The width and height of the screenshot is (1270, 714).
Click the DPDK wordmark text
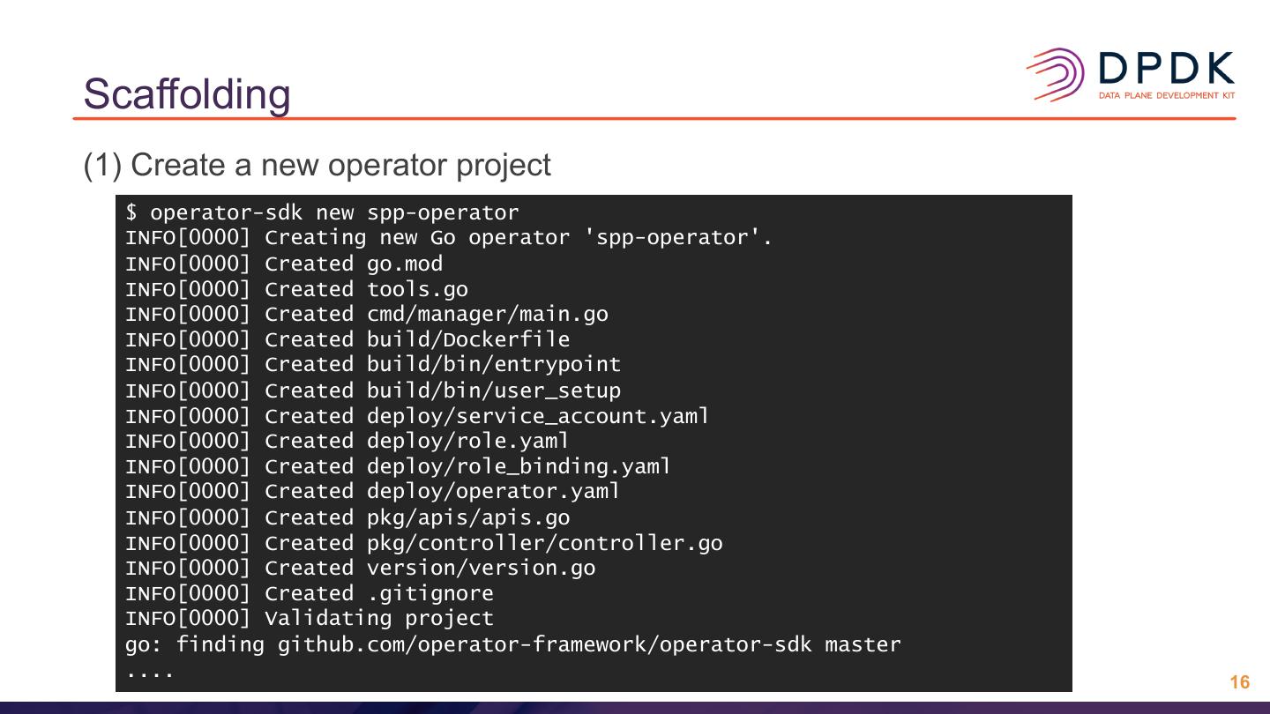click(1166, 70)
